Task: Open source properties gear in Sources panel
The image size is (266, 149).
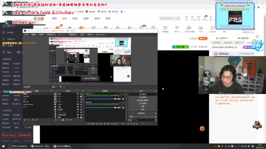Action: (x=63, y=120)
